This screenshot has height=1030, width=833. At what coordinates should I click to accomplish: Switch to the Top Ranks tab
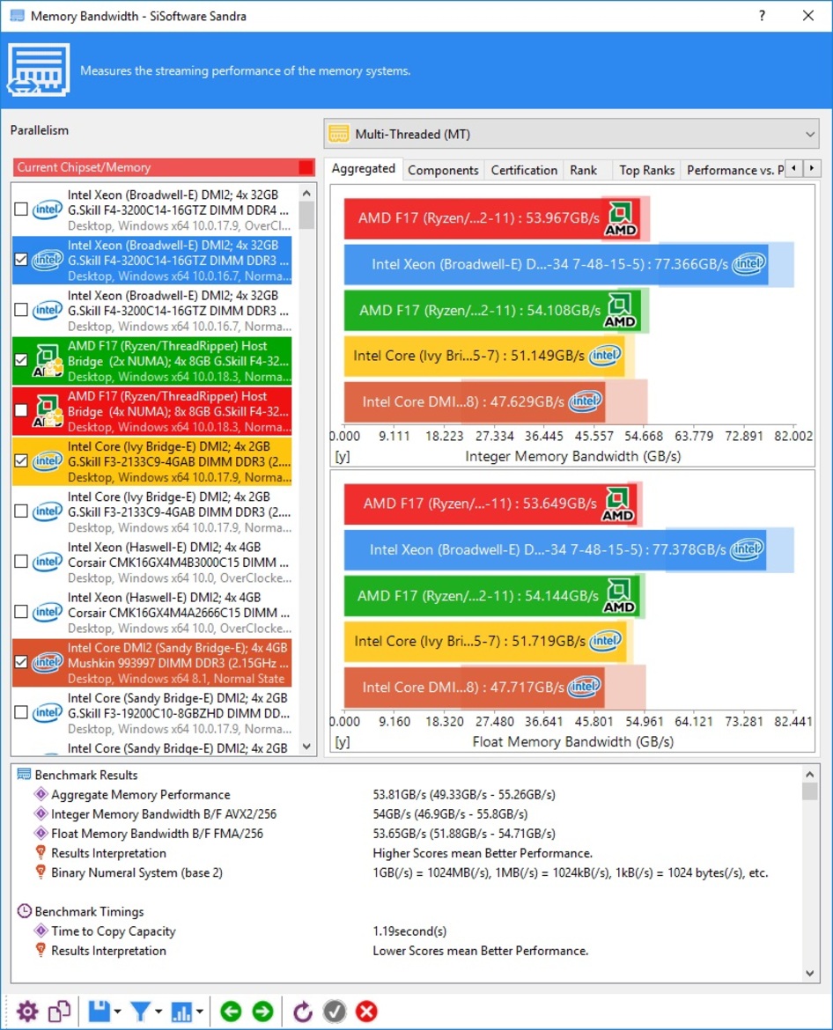[646, 170]
